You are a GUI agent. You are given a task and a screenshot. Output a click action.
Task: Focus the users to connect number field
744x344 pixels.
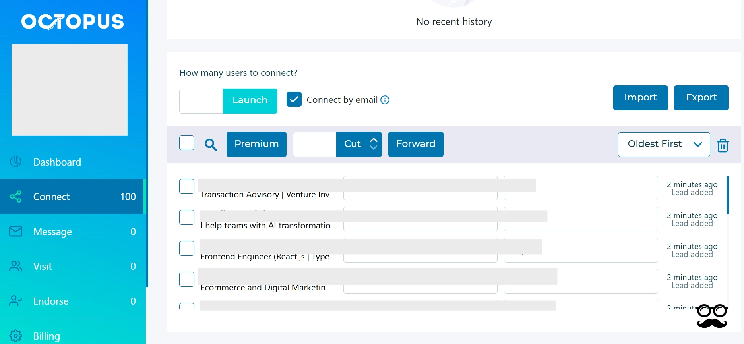tap(201, 101)
